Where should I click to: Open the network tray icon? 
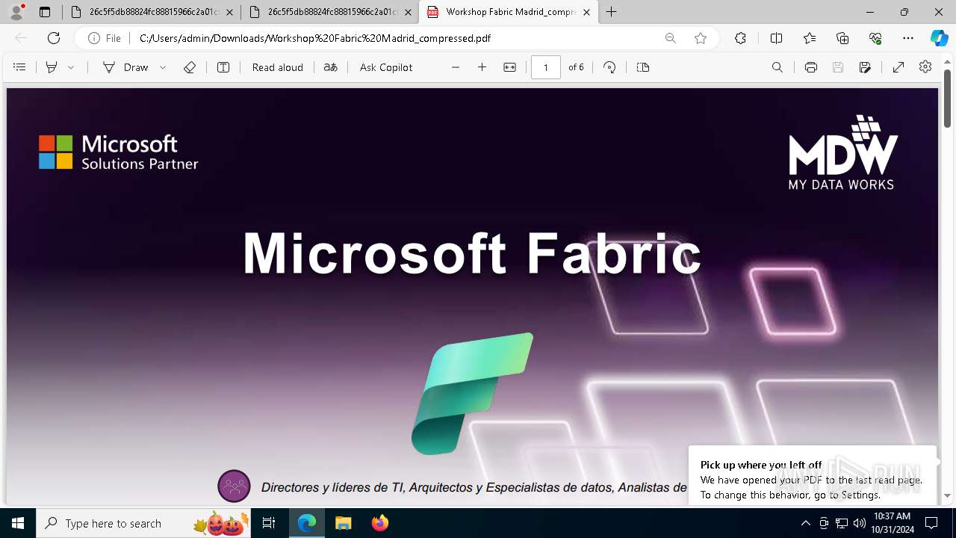click(841, 523)
